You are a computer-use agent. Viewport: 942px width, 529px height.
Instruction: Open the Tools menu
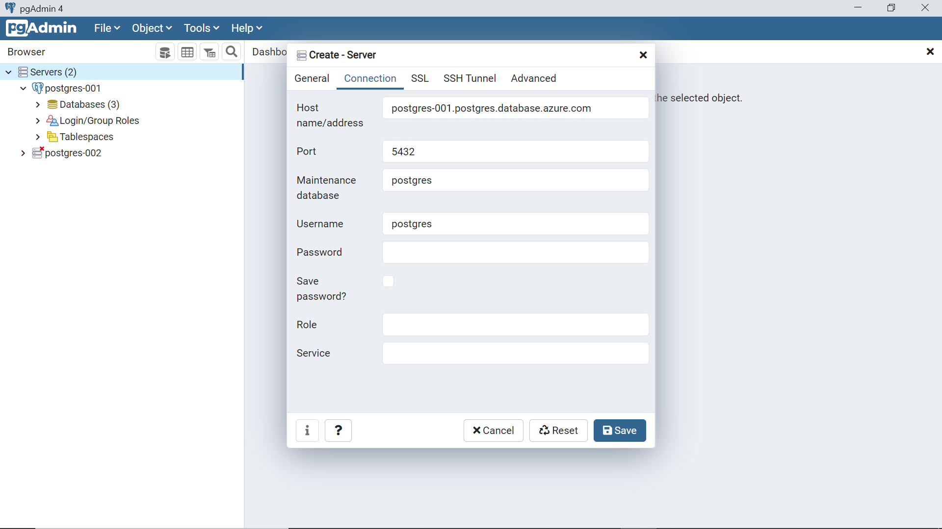(201, 28)
